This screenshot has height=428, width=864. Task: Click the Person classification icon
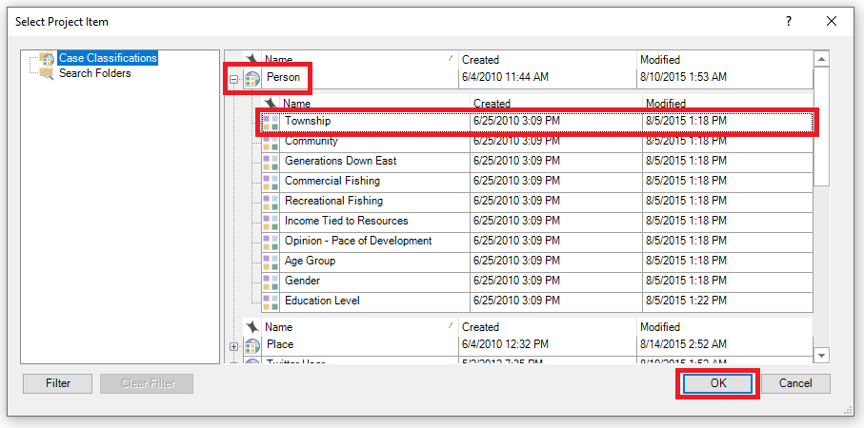point(251,79)
